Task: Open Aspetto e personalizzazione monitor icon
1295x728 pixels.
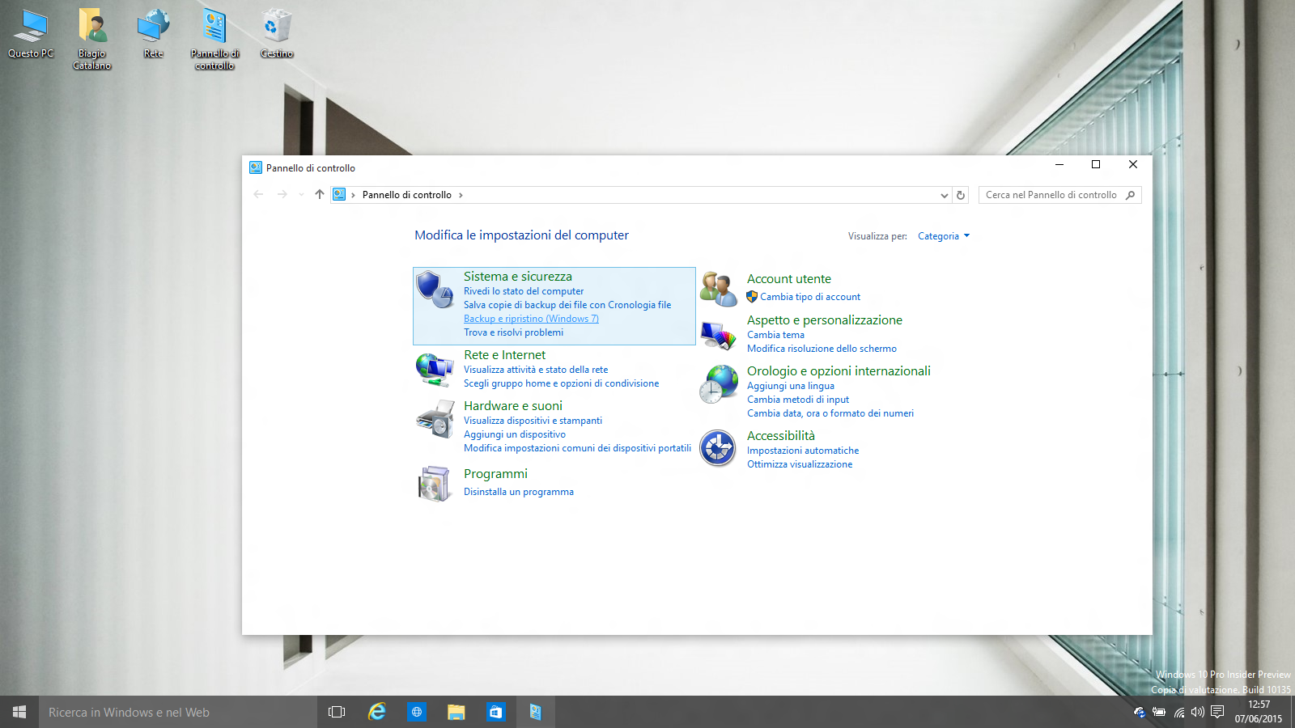Action: pos(718,334)
